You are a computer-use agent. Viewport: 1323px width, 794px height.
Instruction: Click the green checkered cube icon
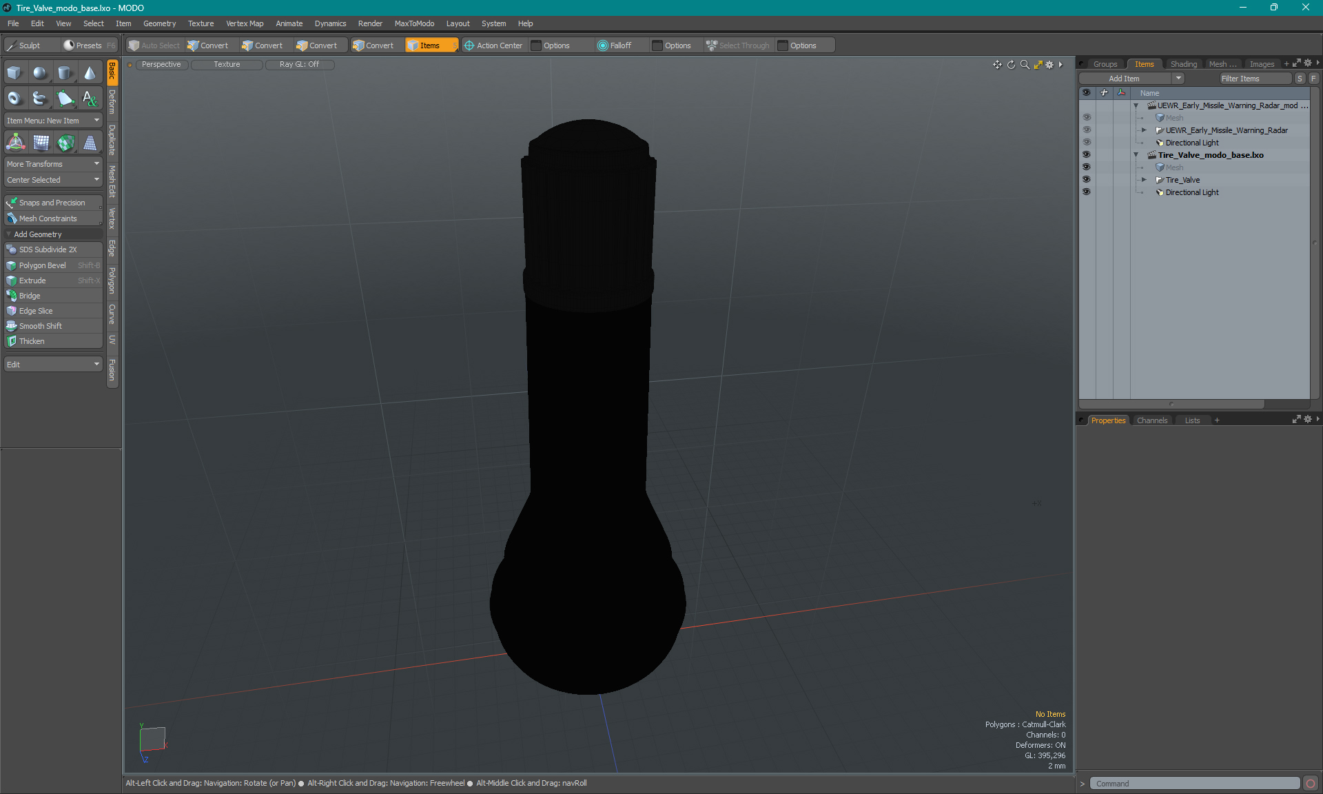65,143
